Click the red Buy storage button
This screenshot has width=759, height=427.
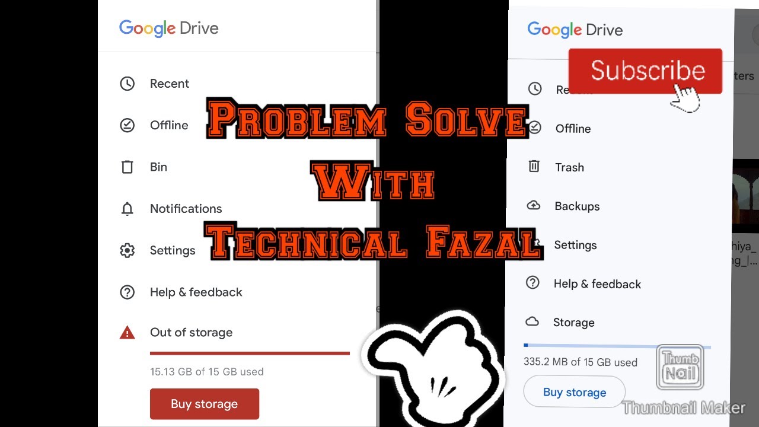click(x=205, y=404)
